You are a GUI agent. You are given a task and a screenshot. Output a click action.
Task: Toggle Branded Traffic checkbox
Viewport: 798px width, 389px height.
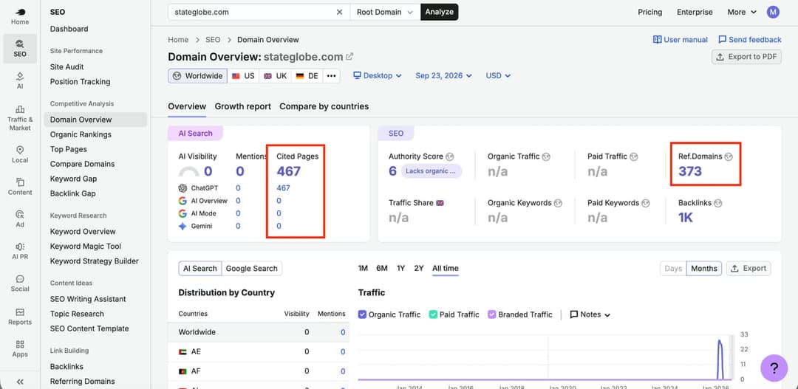pyautogui.click(x=491, y=314)
